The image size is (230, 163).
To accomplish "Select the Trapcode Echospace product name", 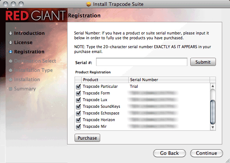I will point(101,113).
